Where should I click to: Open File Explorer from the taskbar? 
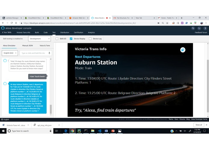(x=93, y=131)
